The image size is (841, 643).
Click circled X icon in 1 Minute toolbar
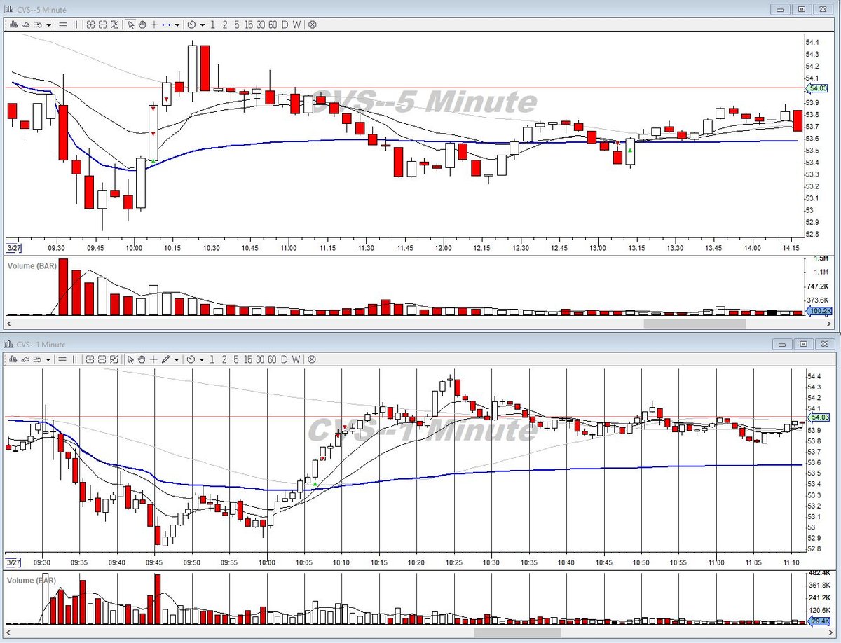(x=311, y=359)
